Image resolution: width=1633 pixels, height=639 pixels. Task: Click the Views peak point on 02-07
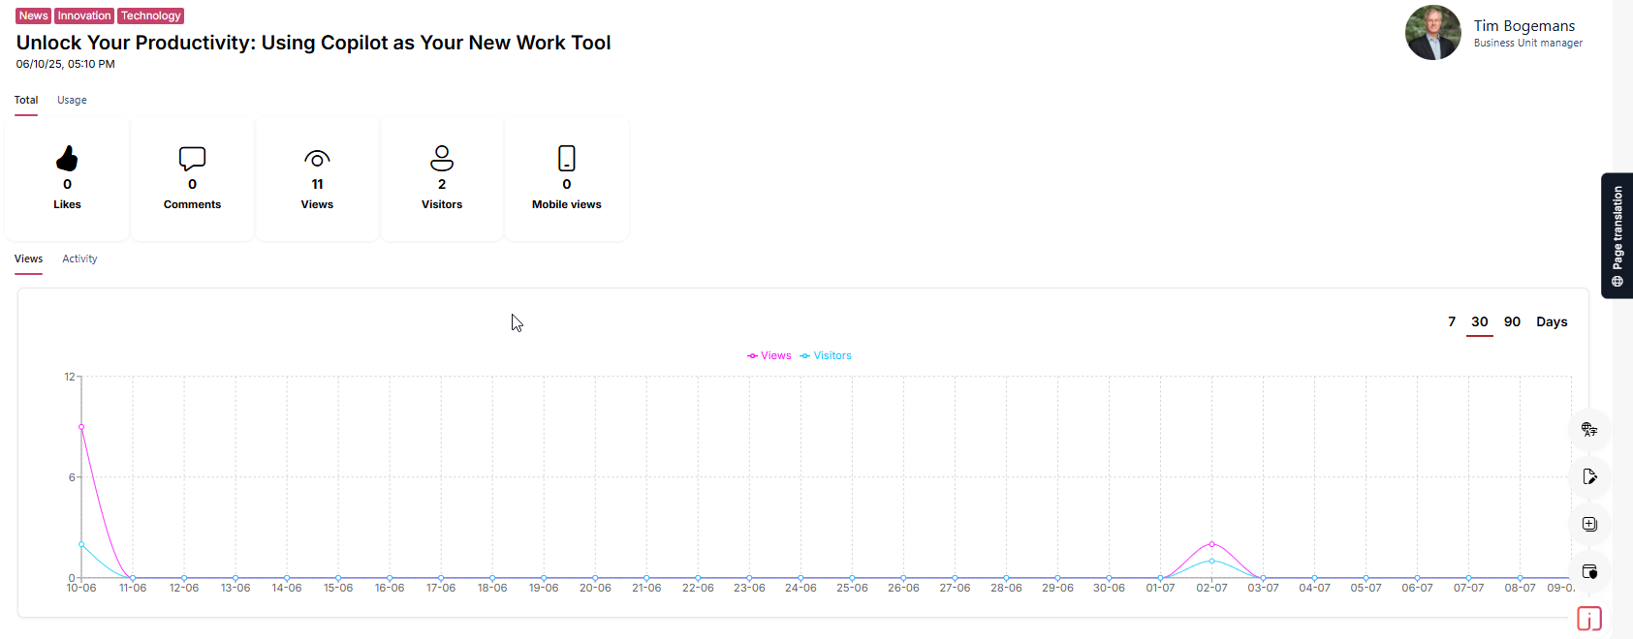1211,544
